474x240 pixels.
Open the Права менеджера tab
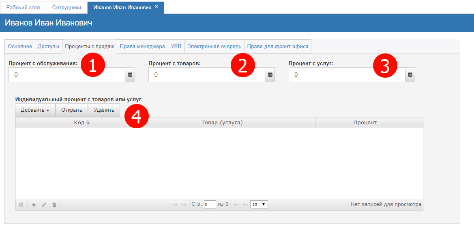pyautogui.click(x=142, y=47)
